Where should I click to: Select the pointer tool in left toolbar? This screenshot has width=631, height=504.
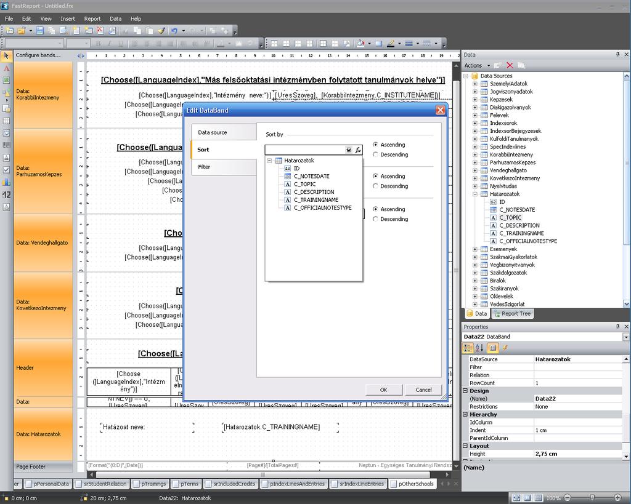click(x=6, y=56)
